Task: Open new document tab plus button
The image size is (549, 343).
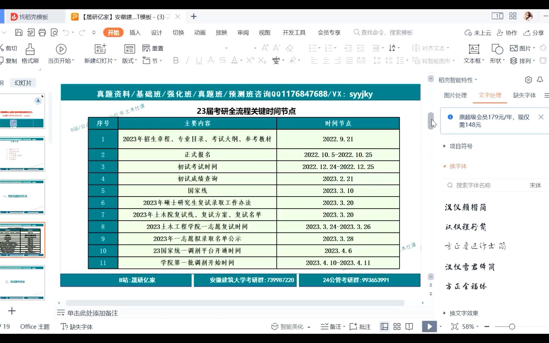Action: tap(193, 17)
